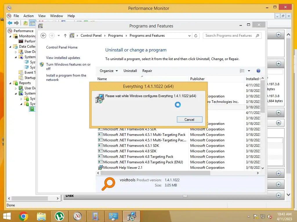Click the Back button in Programs and Features
Screen dimensions: 297x222
point(44,36)
